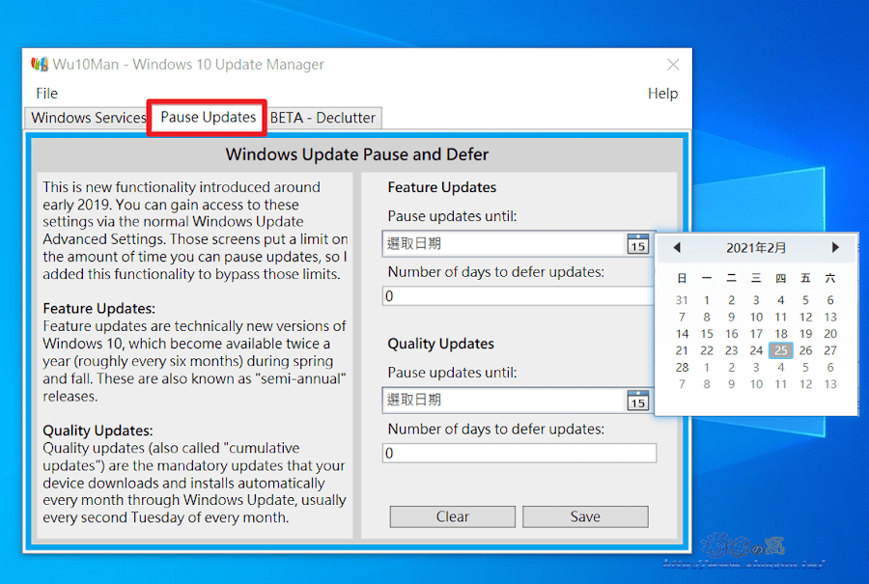The image size is (869, 584).
Task: Select date 14 in calendar
Action: click(x=682, y=334)
